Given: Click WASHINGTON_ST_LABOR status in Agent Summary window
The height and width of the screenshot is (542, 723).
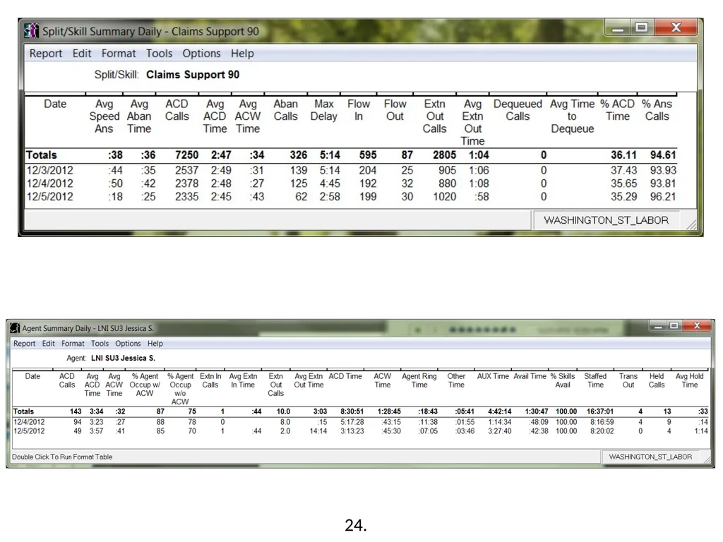Looking at the screenshot, I should tap(650, 457).
